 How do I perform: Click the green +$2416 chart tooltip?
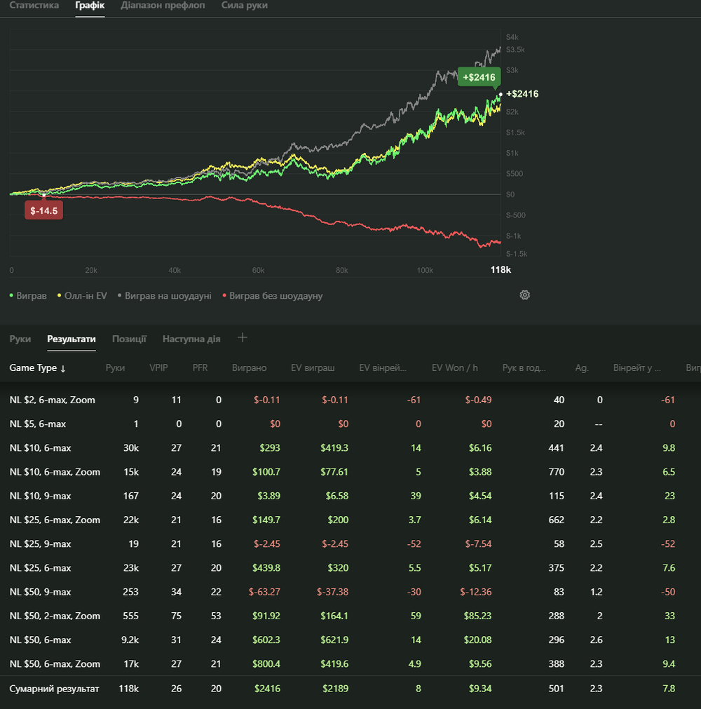point(479,77)
